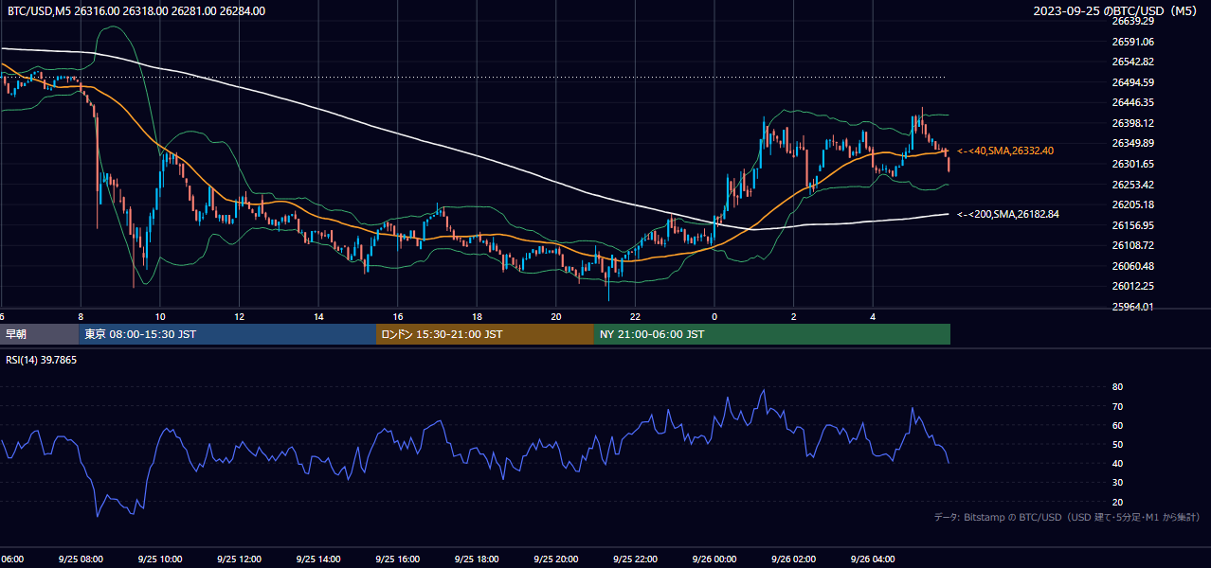
Task: Click the 9/26 00:00 time axis label
Action: (x=714, y=559)
